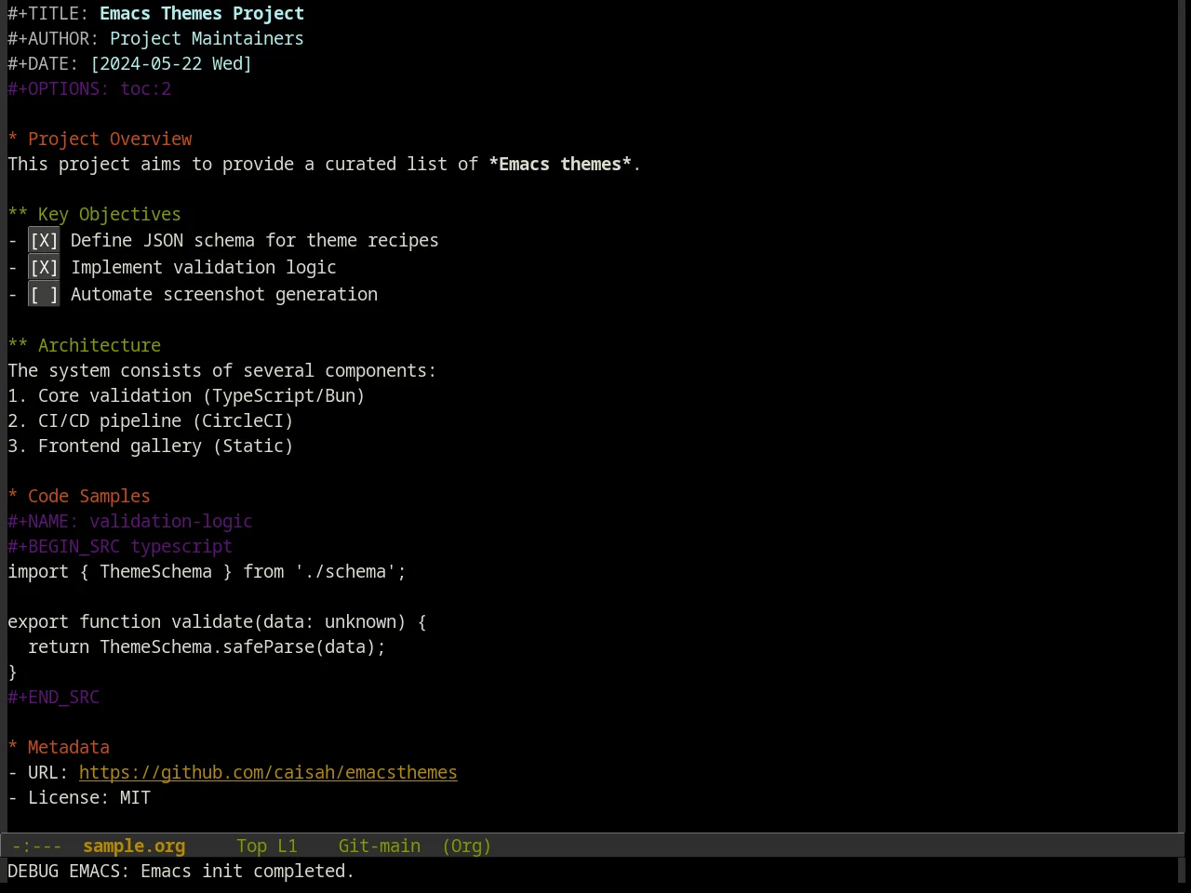The height and width of the screenshot is (893, 1191).
Task: Fold the 'Key Objectives' heading stars
Action: [18, 214]
